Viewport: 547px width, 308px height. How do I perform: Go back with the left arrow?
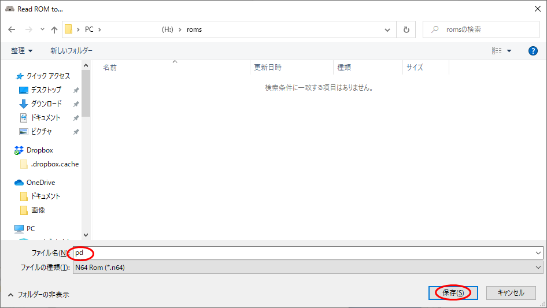point(12,29)
